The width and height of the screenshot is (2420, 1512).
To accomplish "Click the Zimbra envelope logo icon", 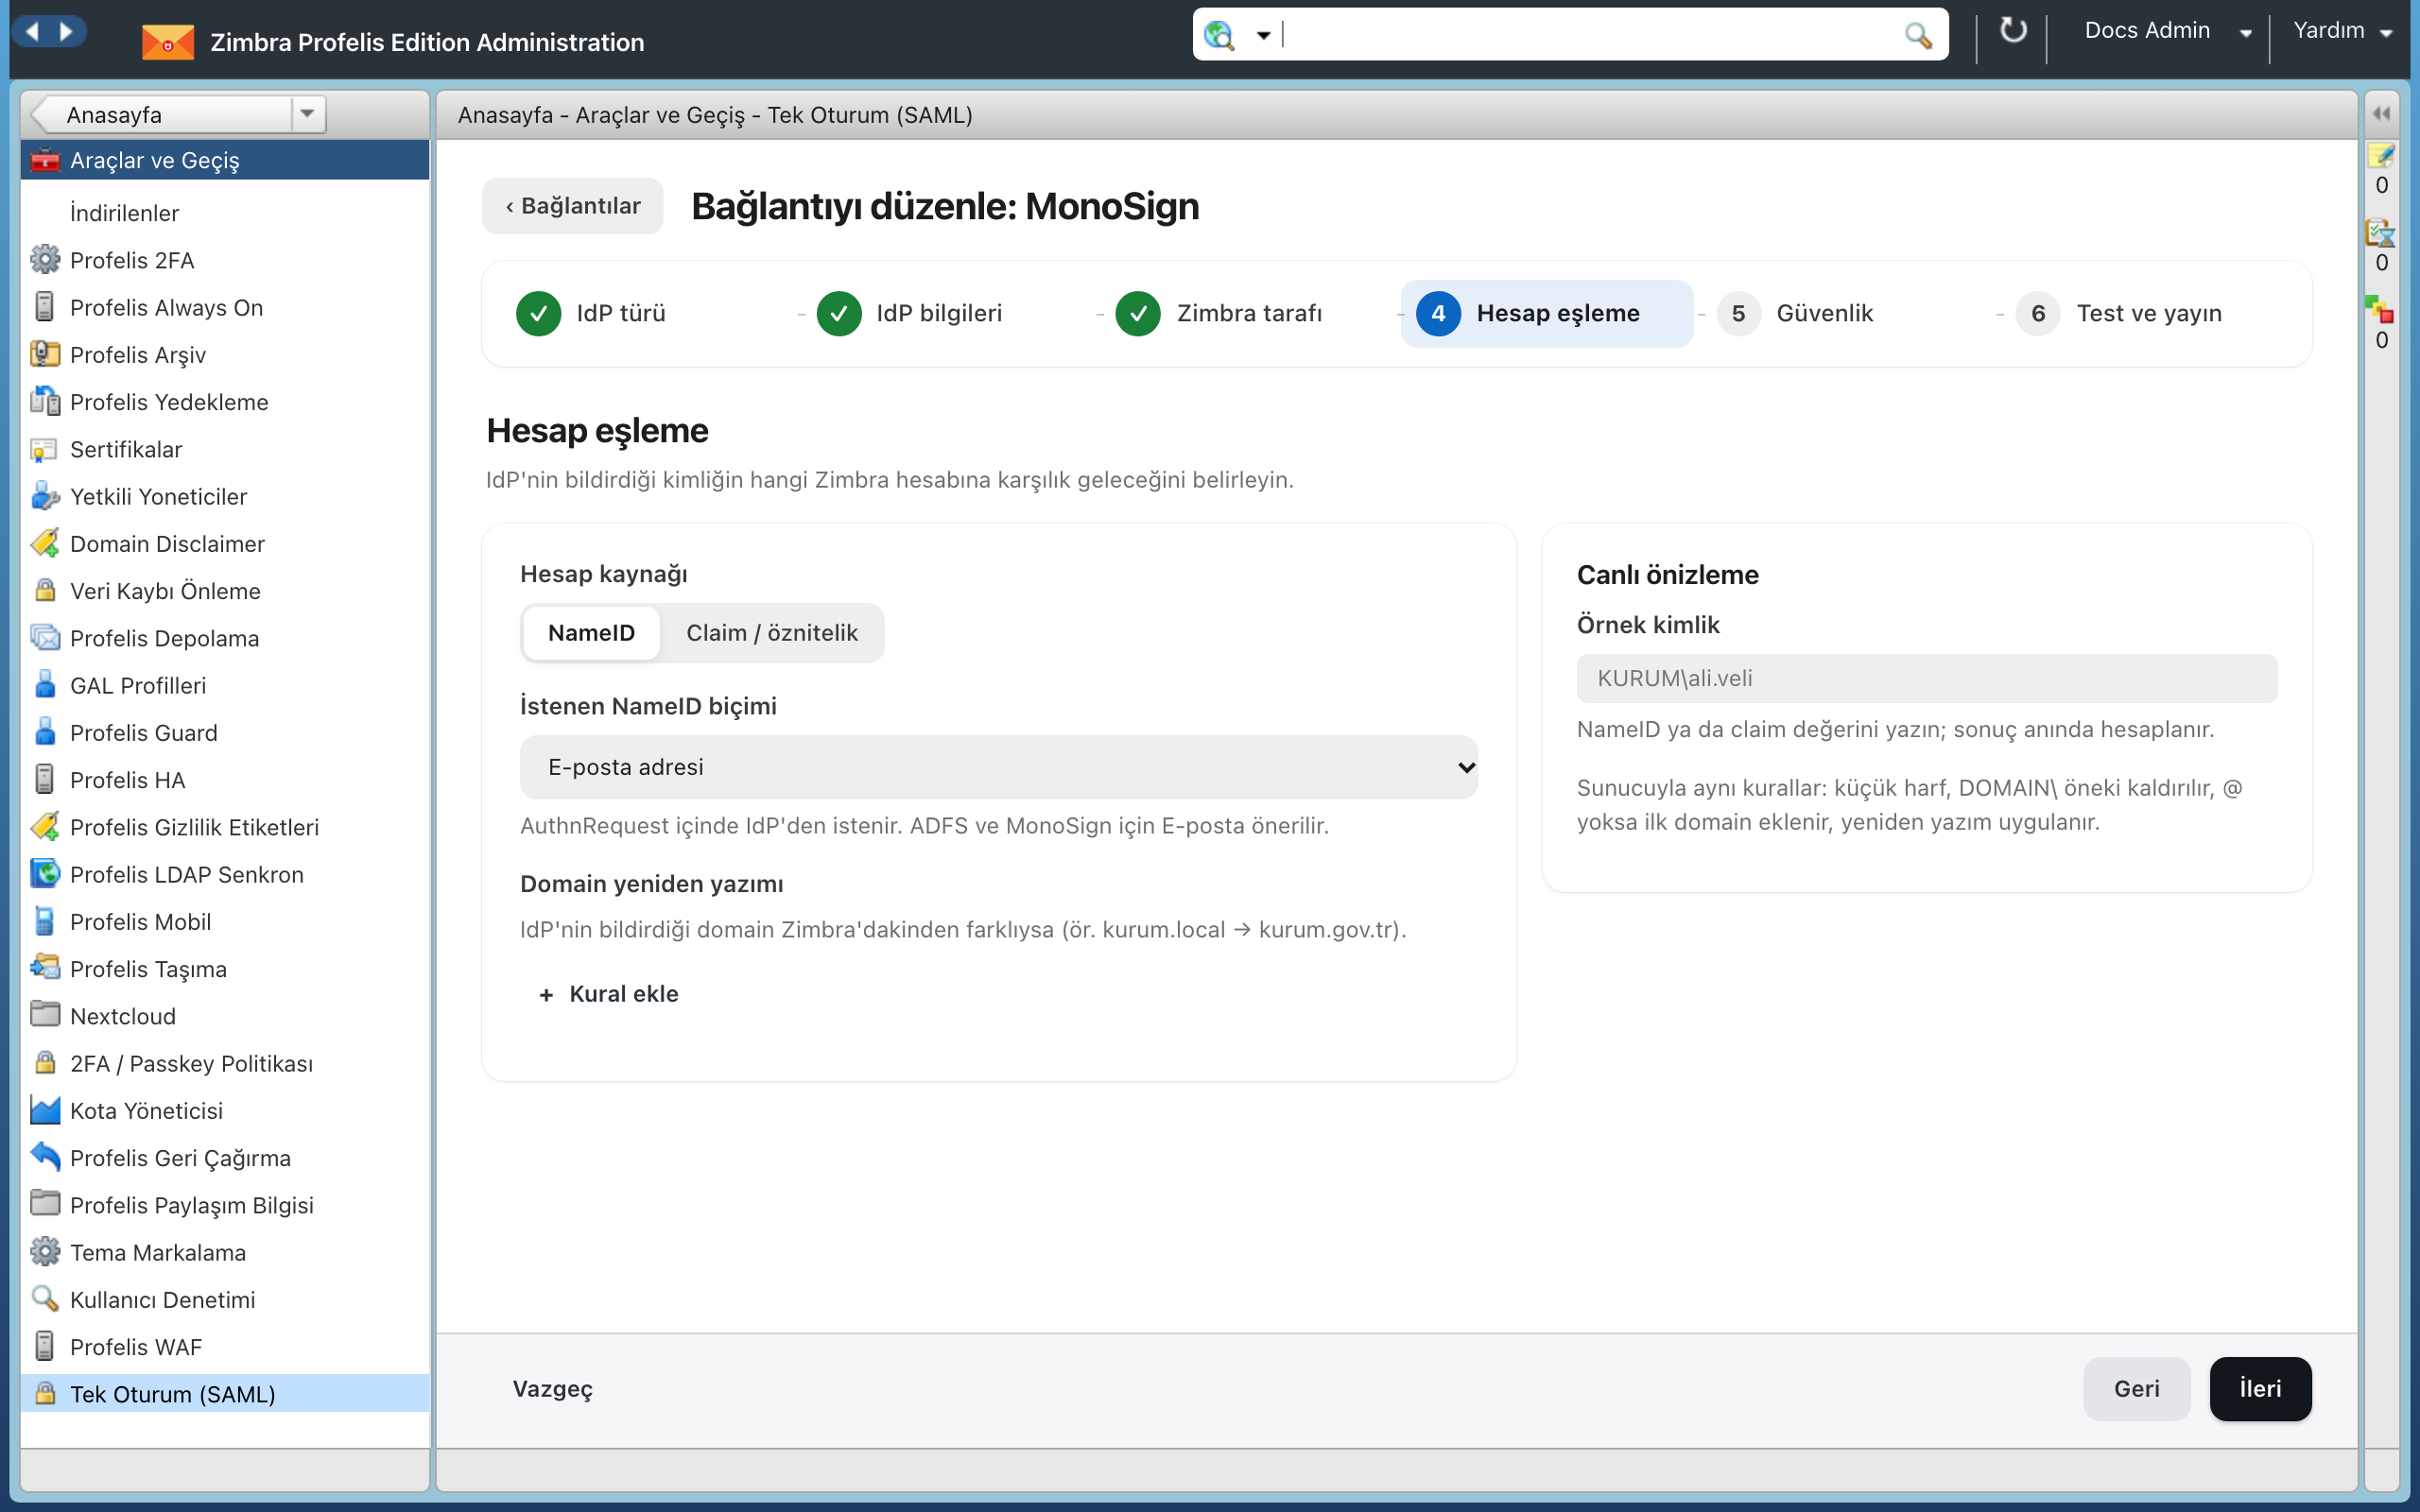I will (x=167, y=42).
